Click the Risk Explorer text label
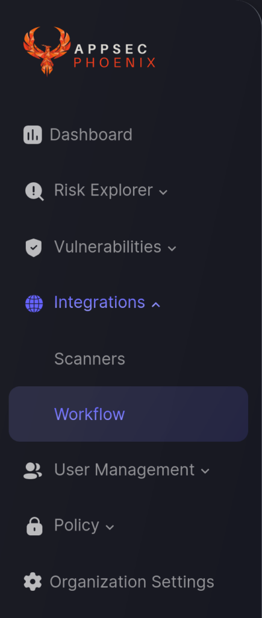262x618 pixels. 104,191
